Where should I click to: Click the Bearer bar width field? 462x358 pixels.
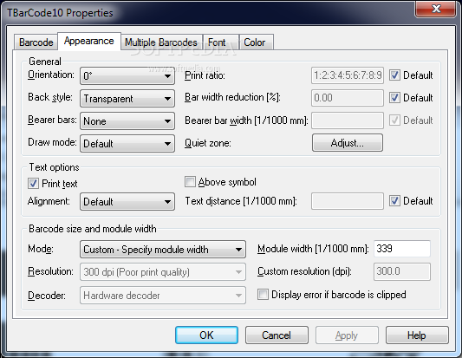click(348, 120)
